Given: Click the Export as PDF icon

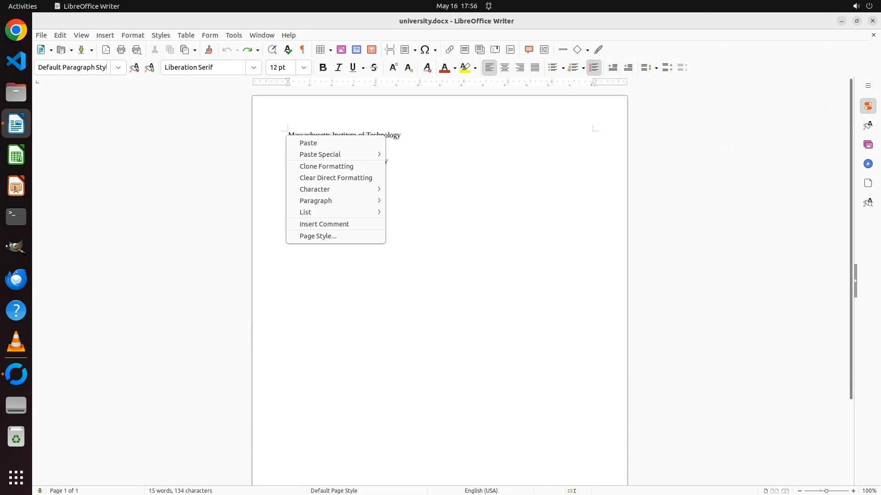Looking at the screenshot, I should (106, 50).
